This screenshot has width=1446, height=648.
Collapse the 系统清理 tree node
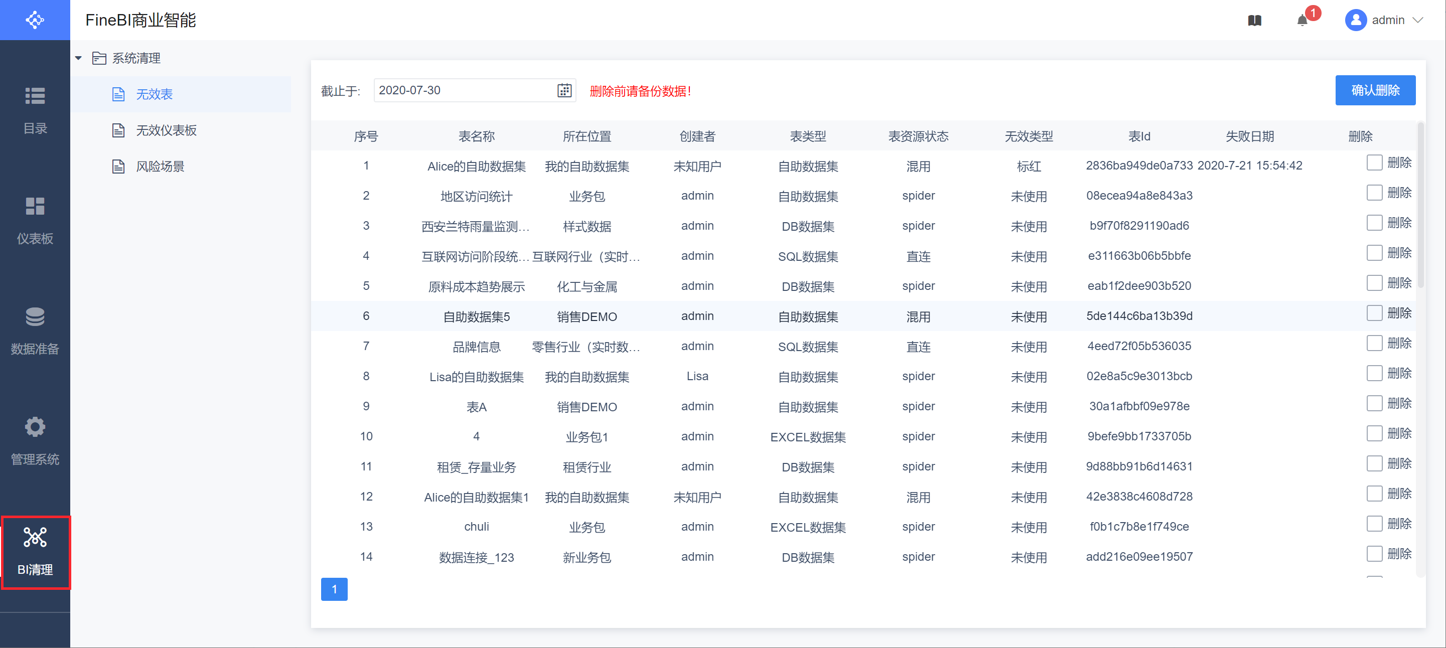[x=79, y=58]
